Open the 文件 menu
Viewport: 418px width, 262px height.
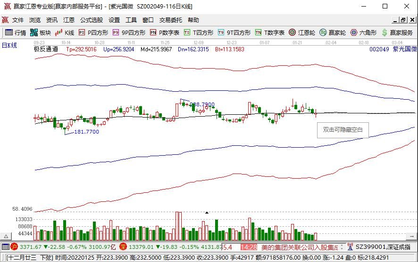18,20
